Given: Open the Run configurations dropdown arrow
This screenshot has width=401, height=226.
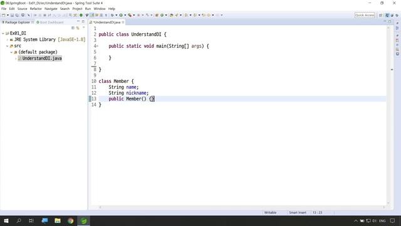Looking at the screenshot, I should [x=125, y=15].
